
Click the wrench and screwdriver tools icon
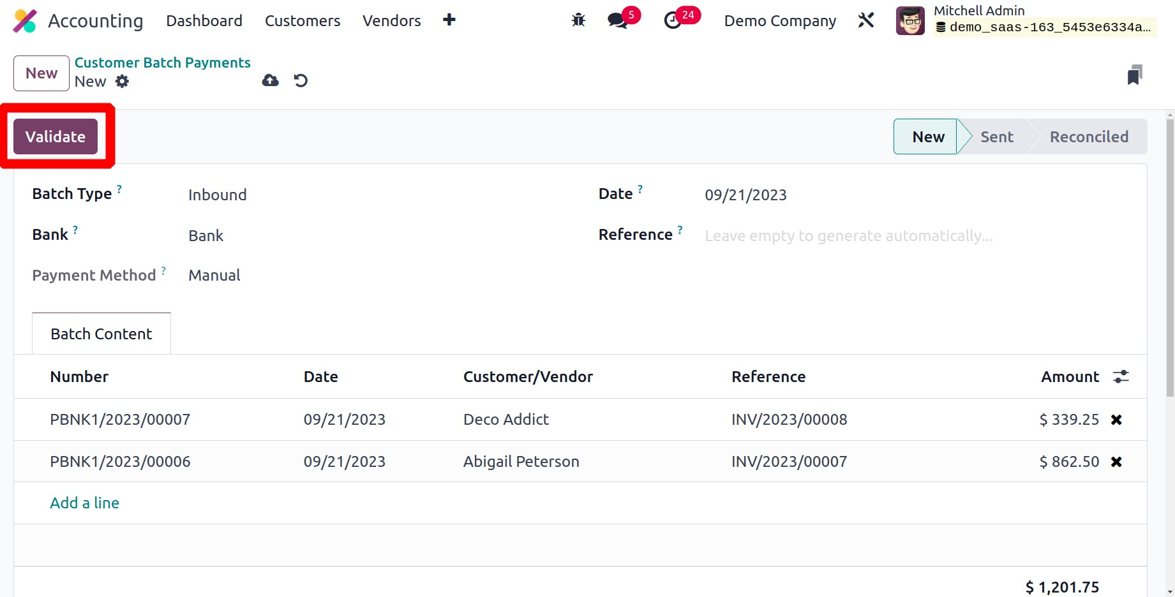(866, 20)
